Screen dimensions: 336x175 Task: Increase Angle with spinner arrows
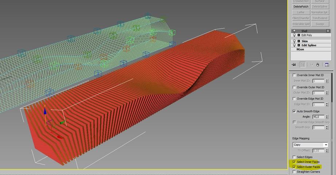tap(327, 115)
